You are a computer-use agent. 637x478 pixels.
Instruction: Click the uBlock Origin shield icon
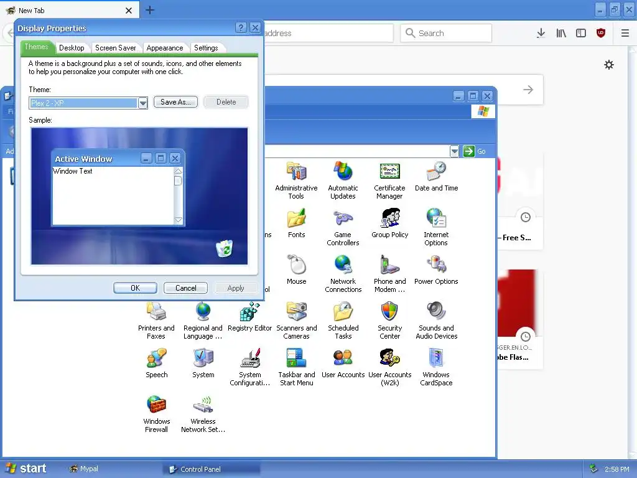(601, 33)
